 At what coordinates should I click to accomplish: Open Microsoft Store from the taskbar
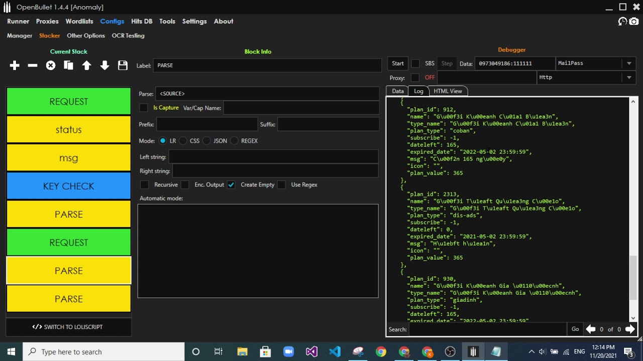pyautogui.click(x=265, y=351)
